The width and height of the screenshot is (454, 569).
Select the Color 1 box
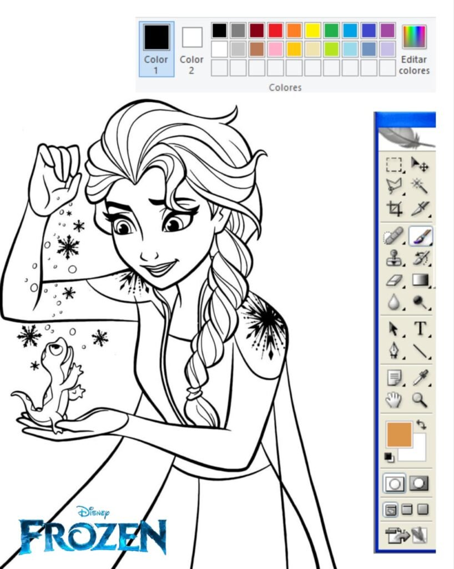tap(157, 49)
